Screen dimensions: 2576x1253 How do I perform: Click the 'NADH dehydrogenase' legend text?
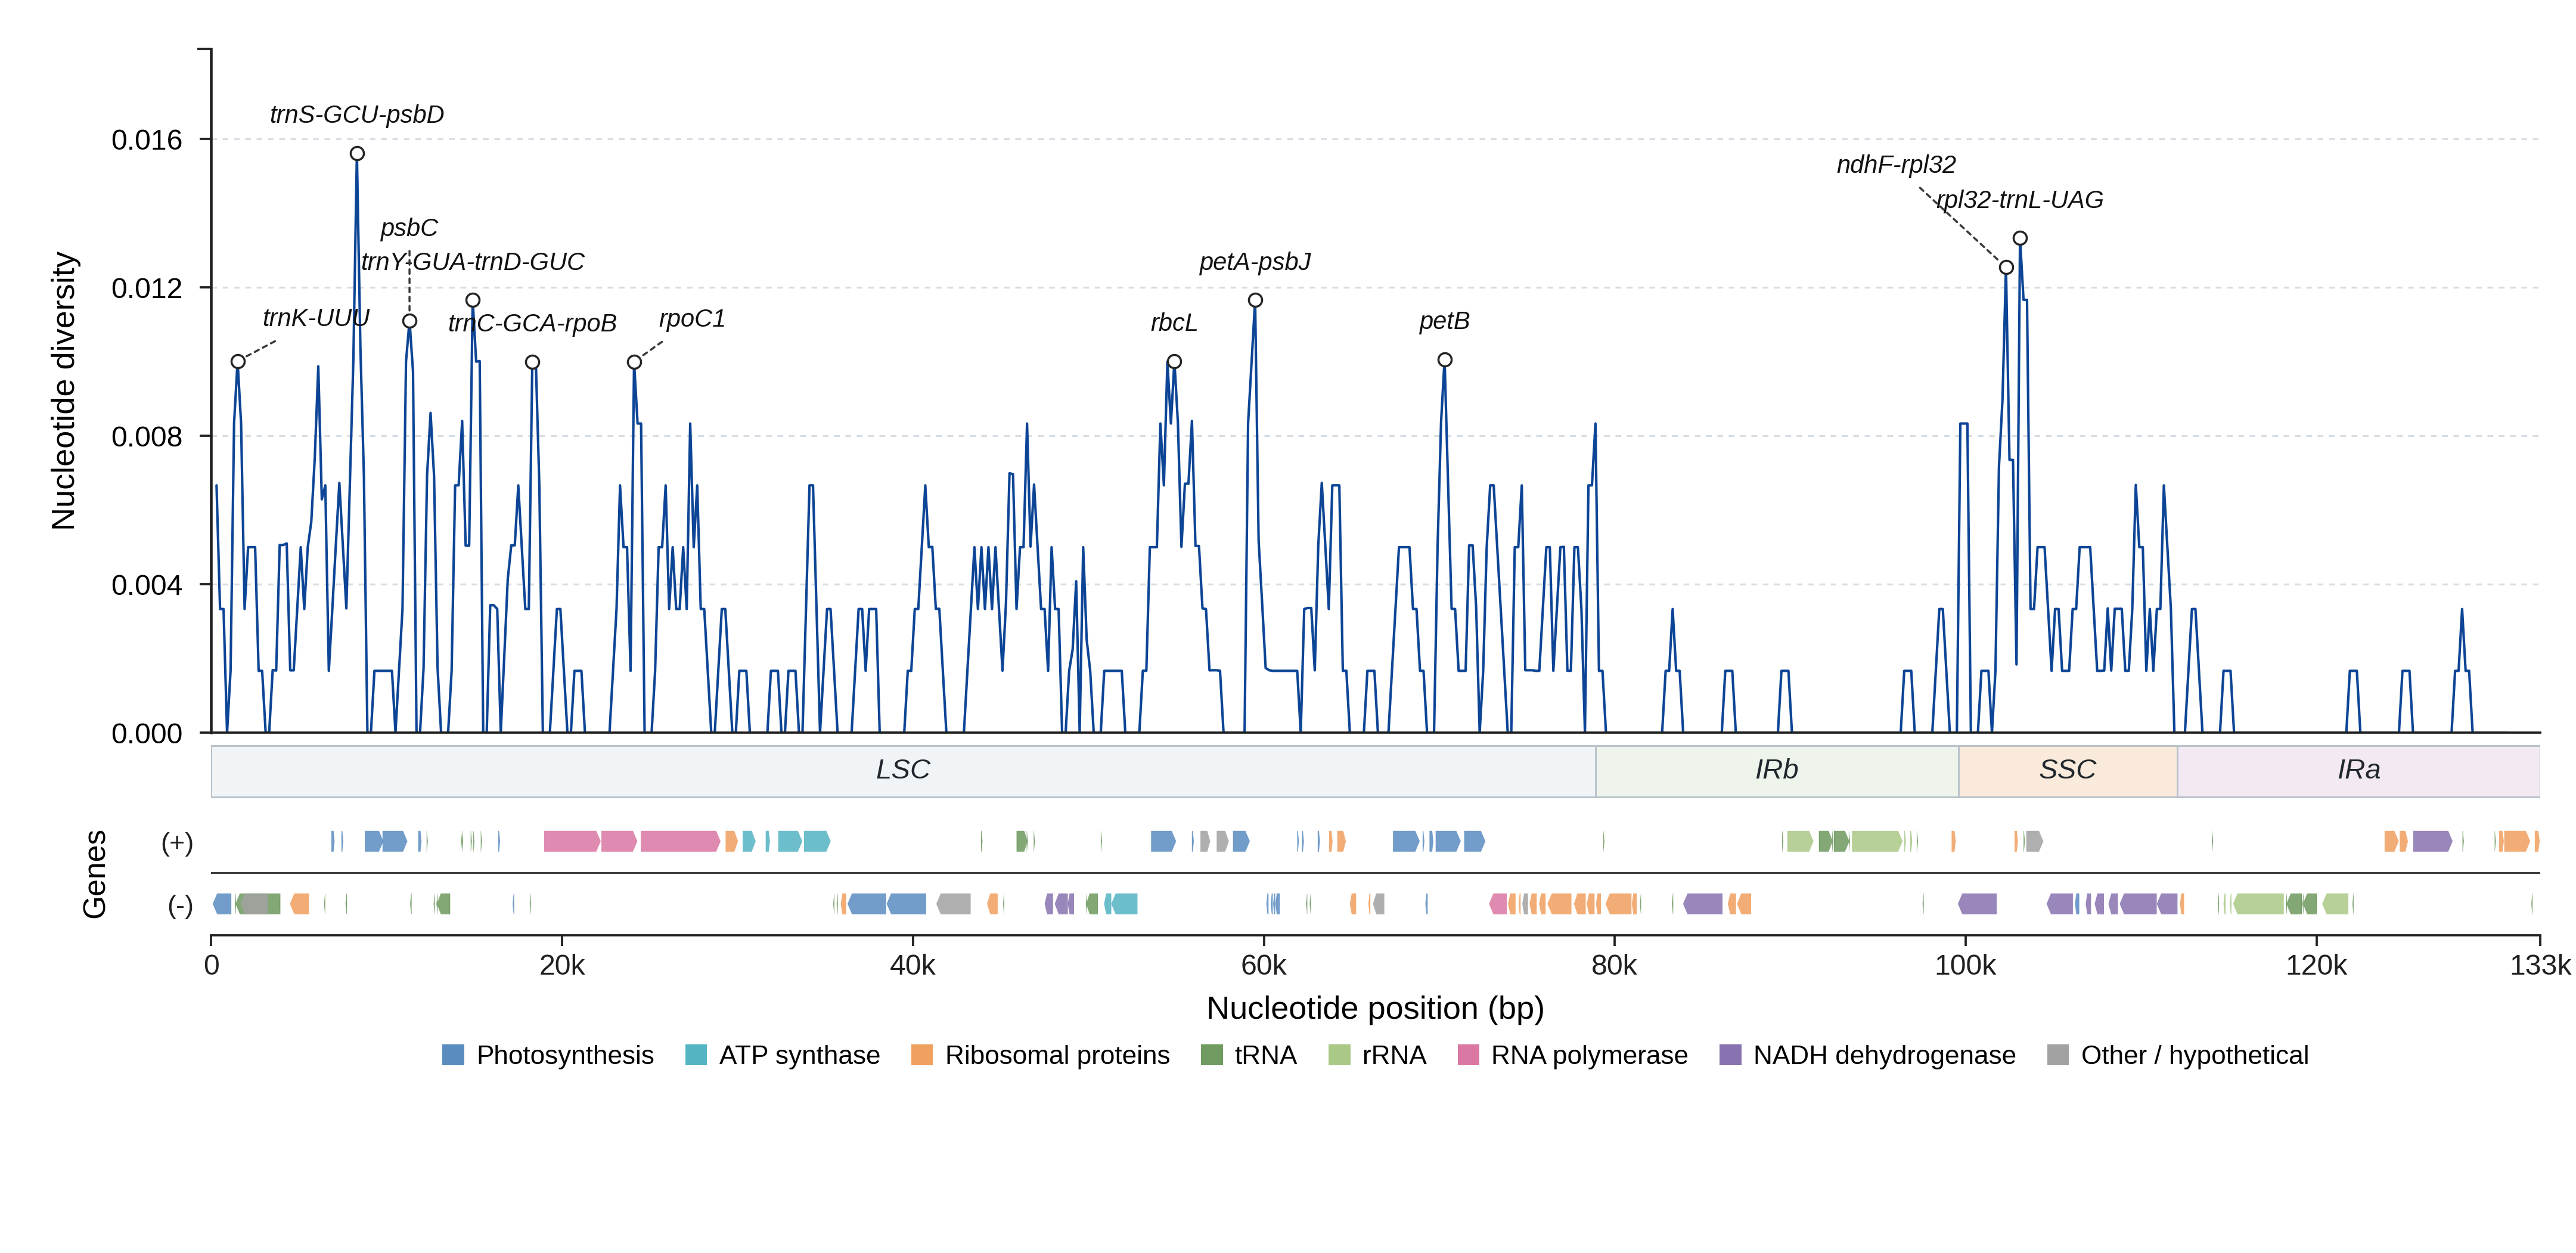1884,1055
